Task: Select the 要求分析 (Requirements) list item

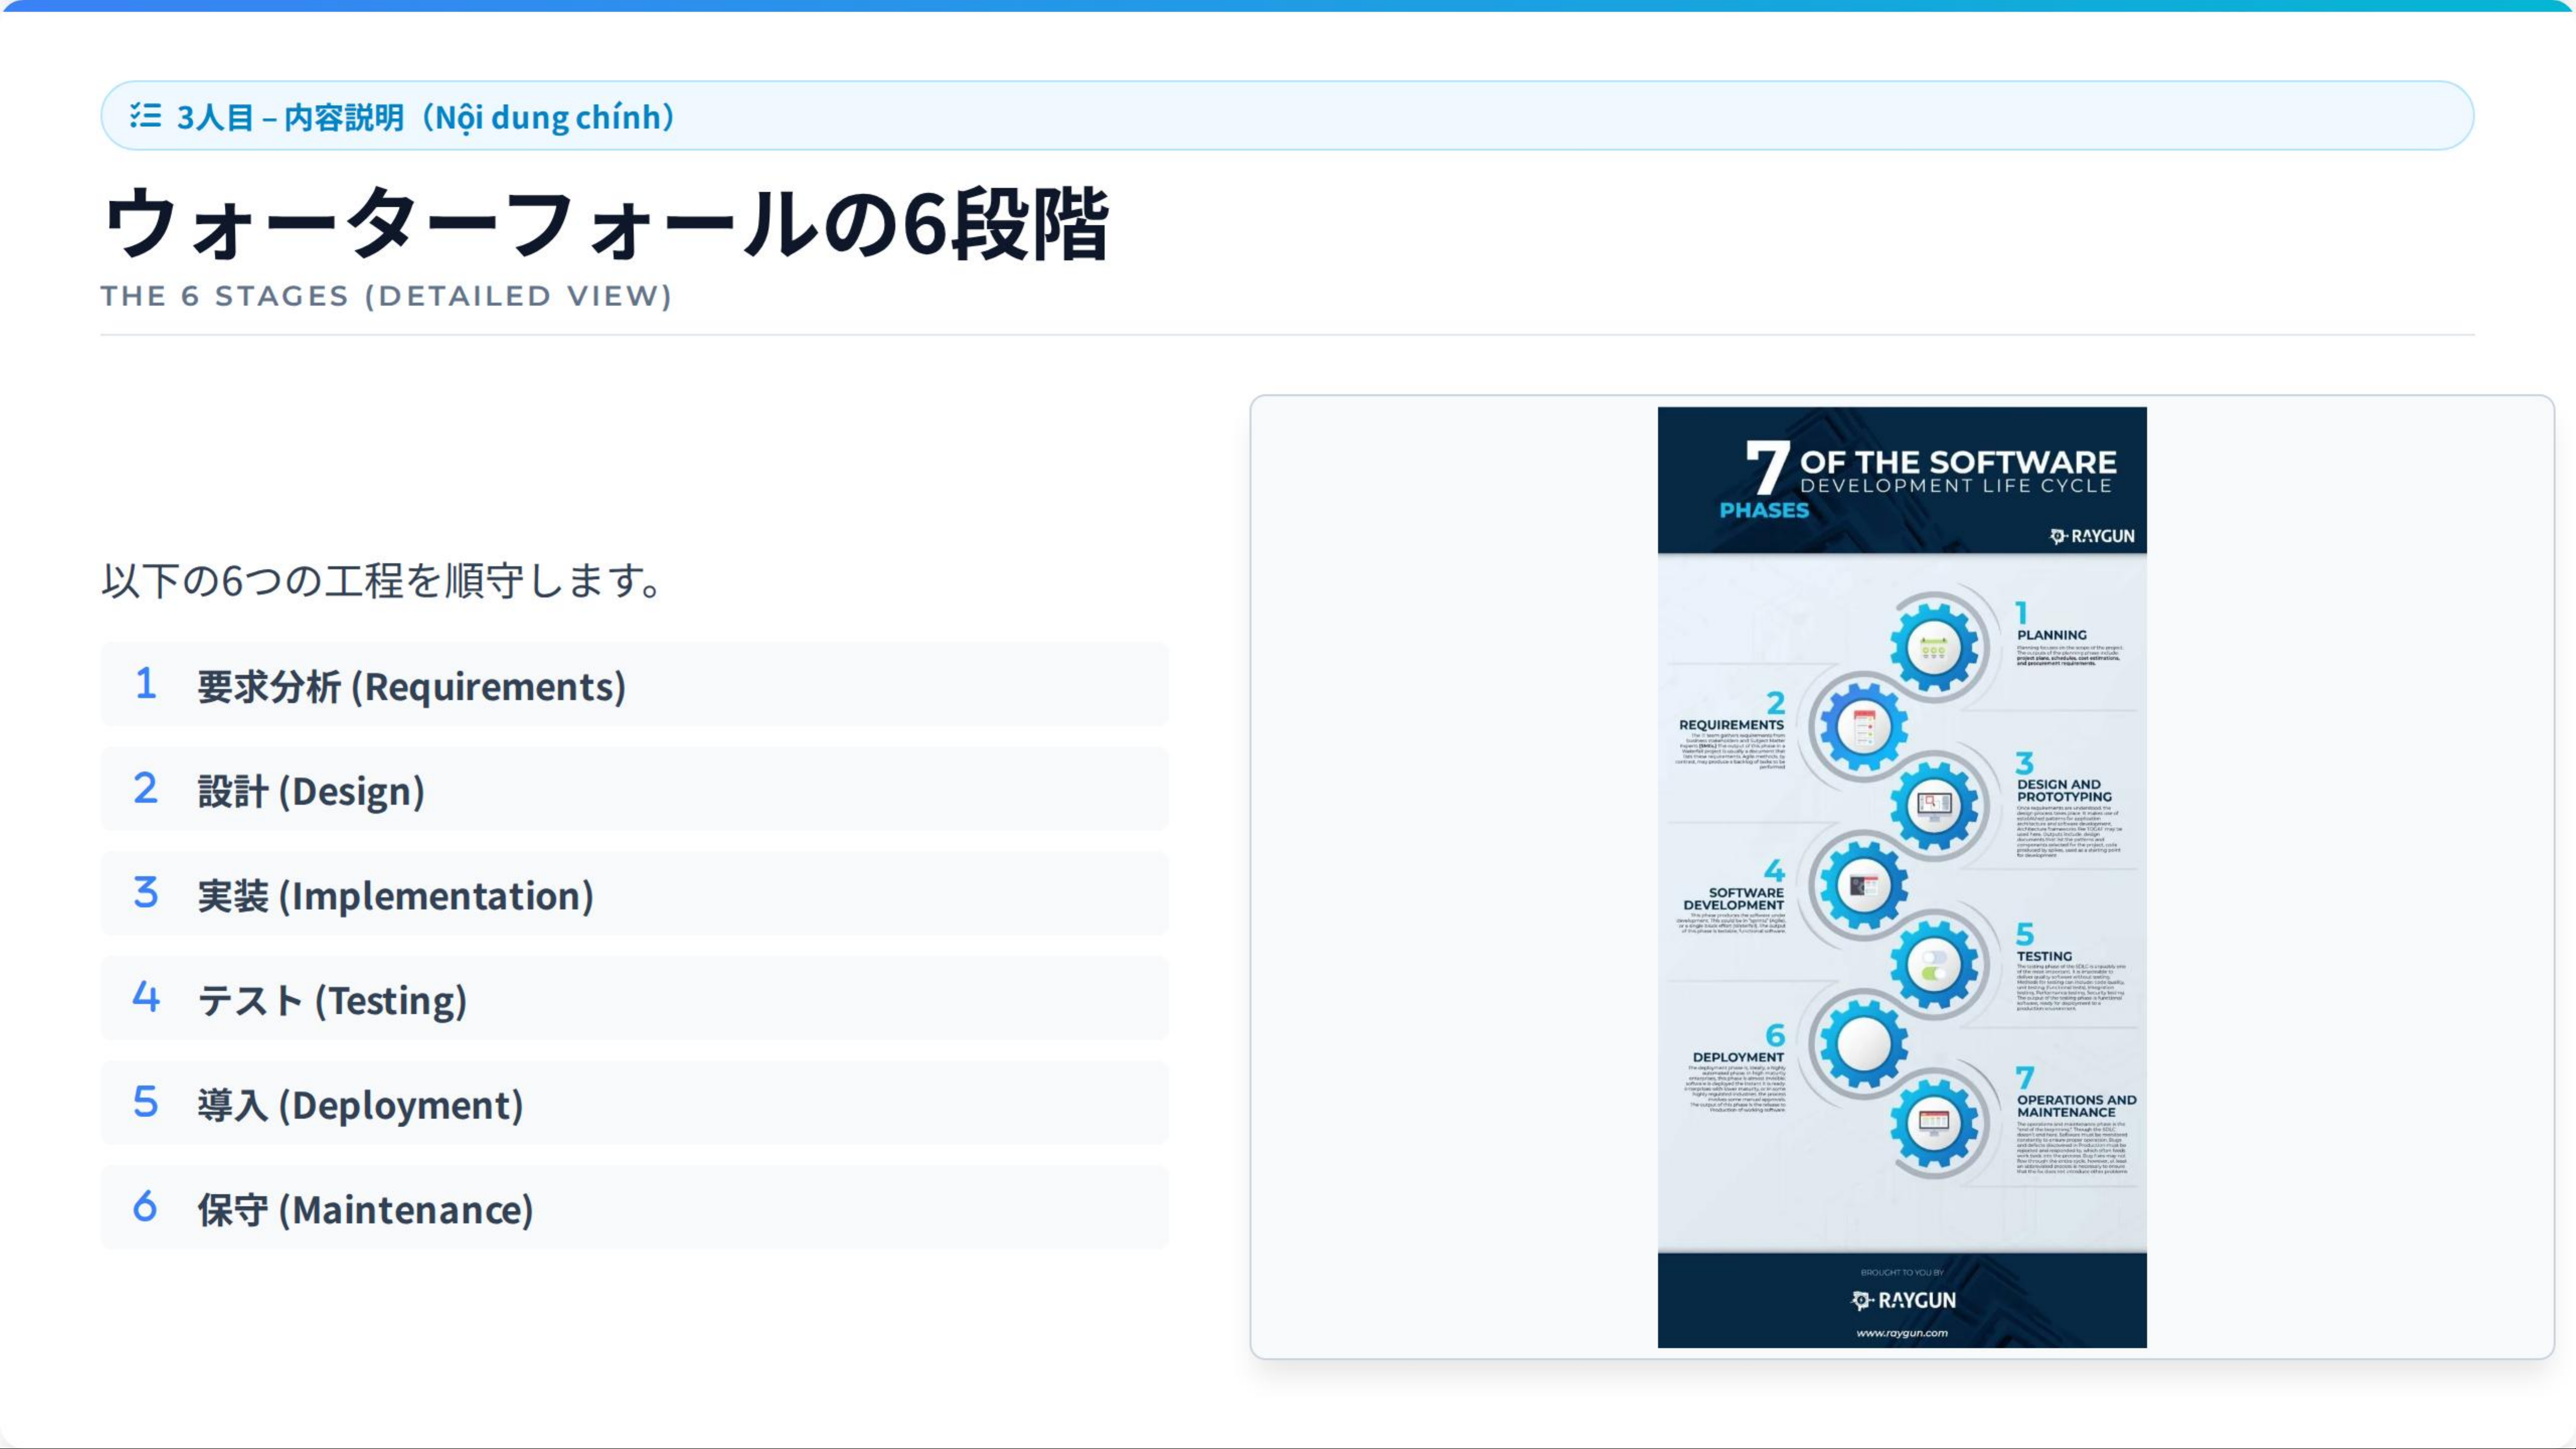Action: coord(634,686)
